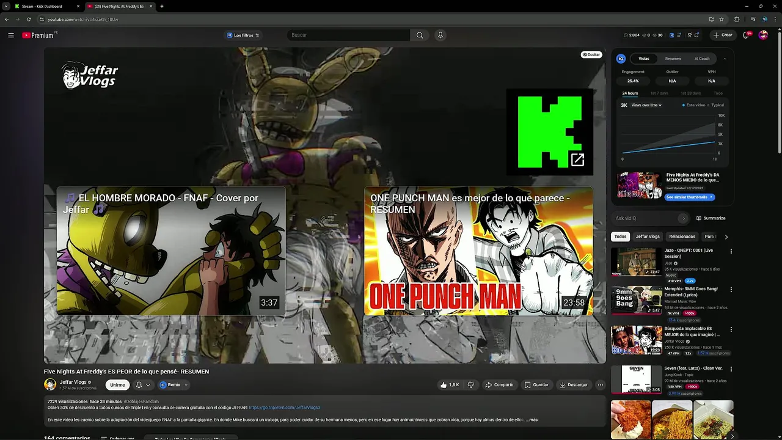
Task: Click the Compartir button
Action: 499,385
